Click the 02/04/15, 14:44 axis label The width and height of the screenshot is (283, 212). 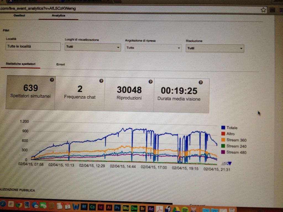123,166
